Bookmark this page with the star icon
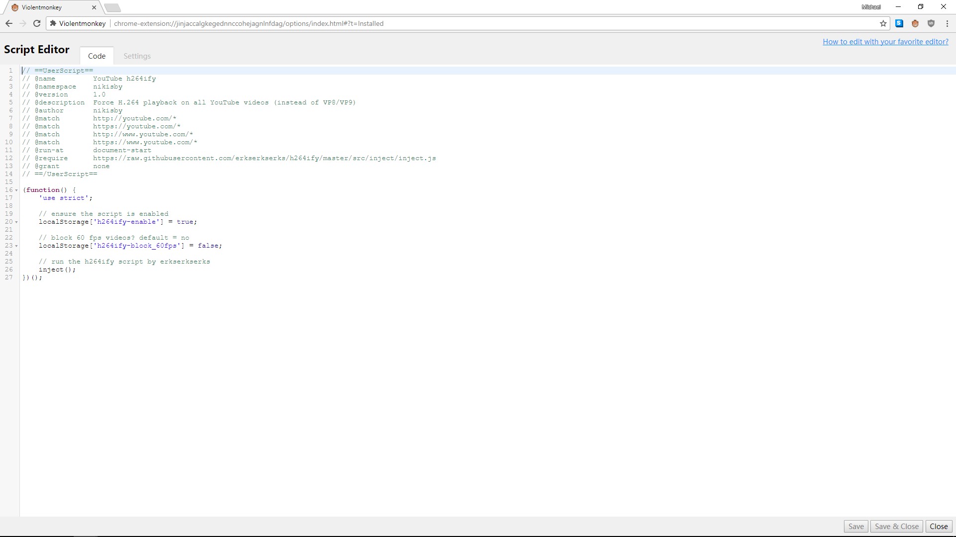 (883, 23)
